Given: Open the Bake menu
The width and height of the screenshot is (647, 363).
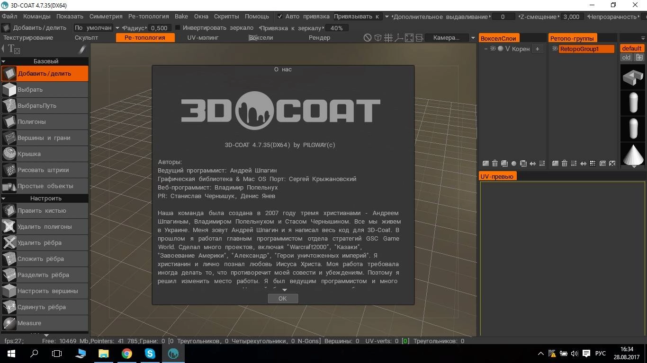Looking at the screenshot, I should 181,17.
